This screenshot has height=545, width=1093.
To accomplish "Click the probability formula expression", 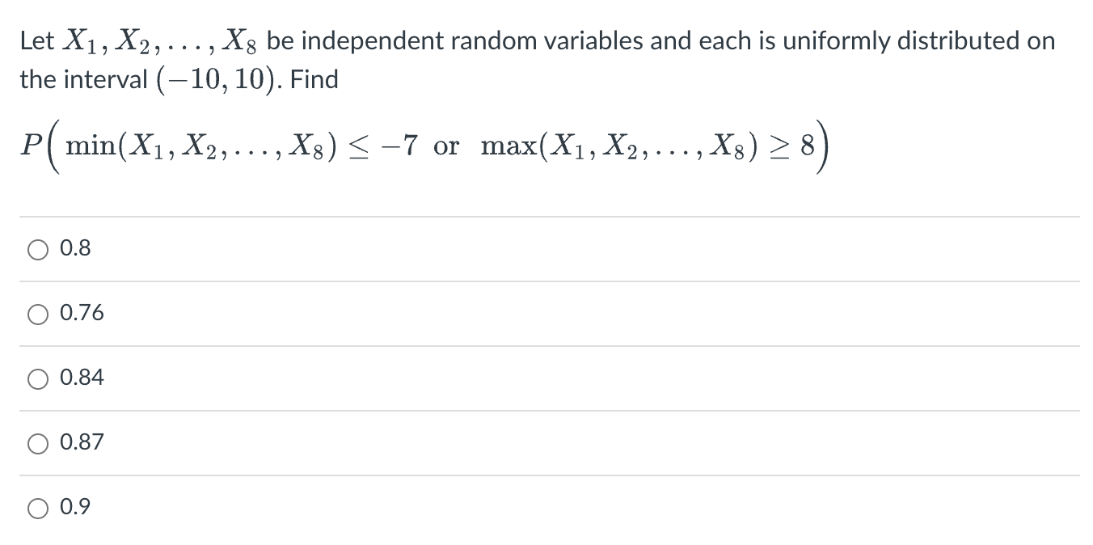I will pyautogui.click(x=420, y=147).
